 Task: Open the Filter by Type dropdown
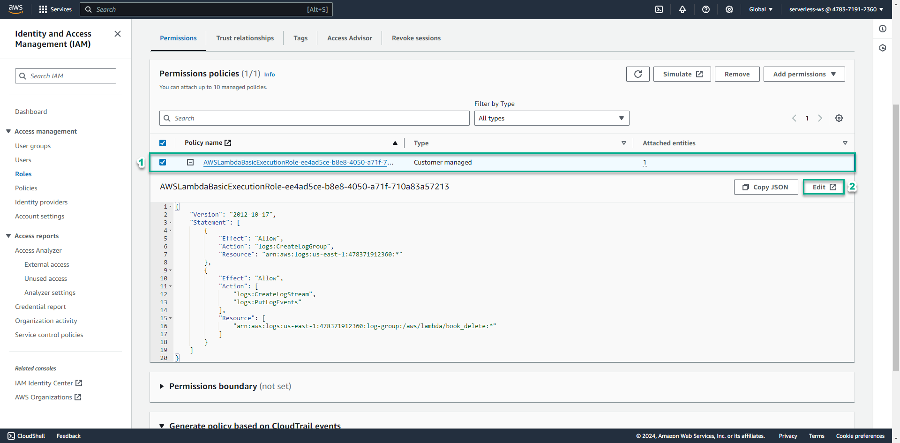pyautogui.click(x=552, y=118)
